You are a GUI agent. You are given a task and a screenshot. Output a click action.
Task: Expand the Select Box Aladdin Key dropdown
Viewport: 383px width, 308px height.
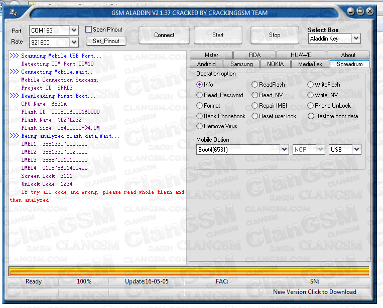point(356,38)
